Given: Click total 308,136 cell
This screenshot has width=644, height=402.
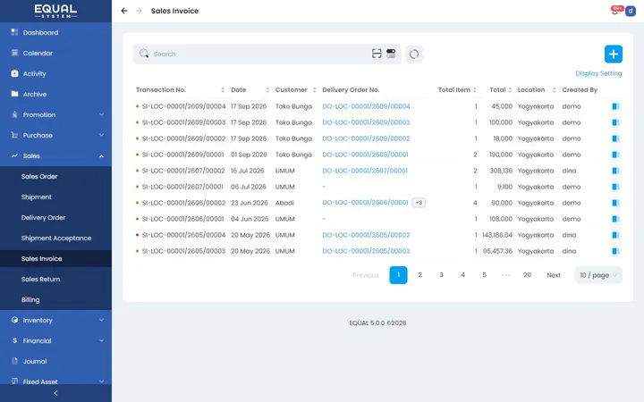Looking at the screenshot, I should pos(501,171).
